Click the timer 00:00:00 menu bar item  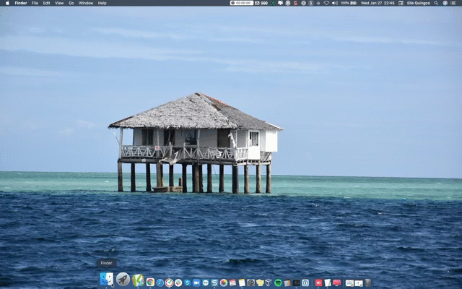[x=242, y=3]
